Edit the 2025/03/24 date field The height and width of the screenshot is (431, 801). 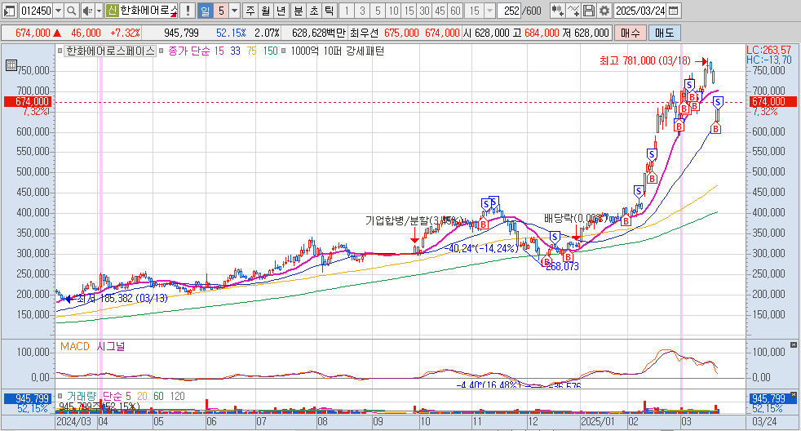640,11
